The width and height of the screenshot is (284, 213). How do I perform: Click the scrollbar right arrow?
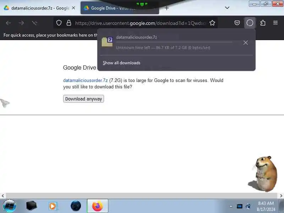click(x=281, y=196)
